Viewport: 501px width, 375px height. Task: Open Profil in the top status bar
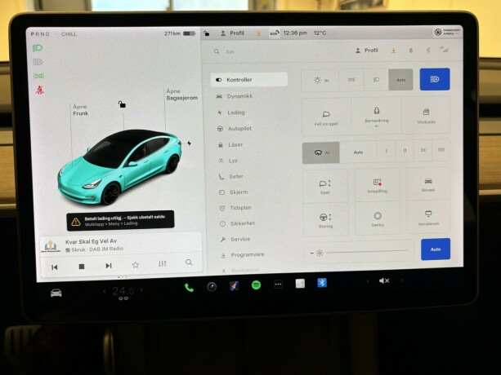click(232, 33)
